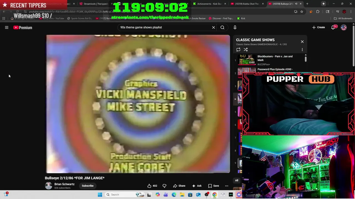
Task: Start voice search with microphone icon
Action: coord(235,27)
